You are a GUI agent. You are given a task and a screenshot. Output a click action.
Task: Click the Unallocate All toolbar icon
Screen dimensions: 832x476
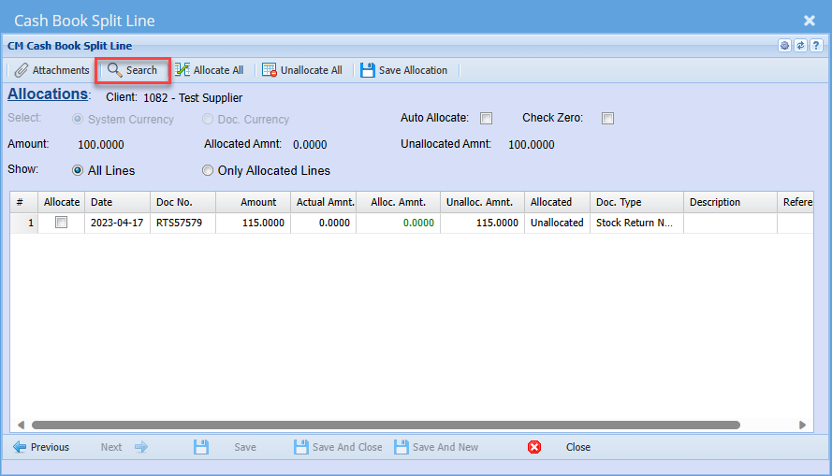270,70
